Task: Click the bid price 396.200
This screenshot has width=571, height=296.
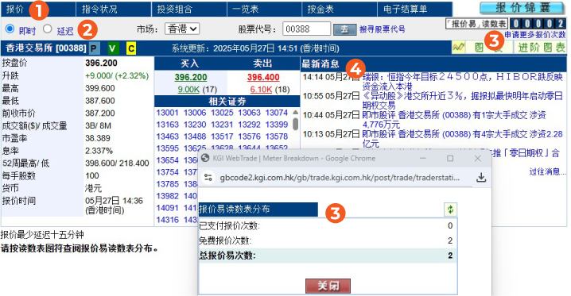Action: click(x=190, y=77)
